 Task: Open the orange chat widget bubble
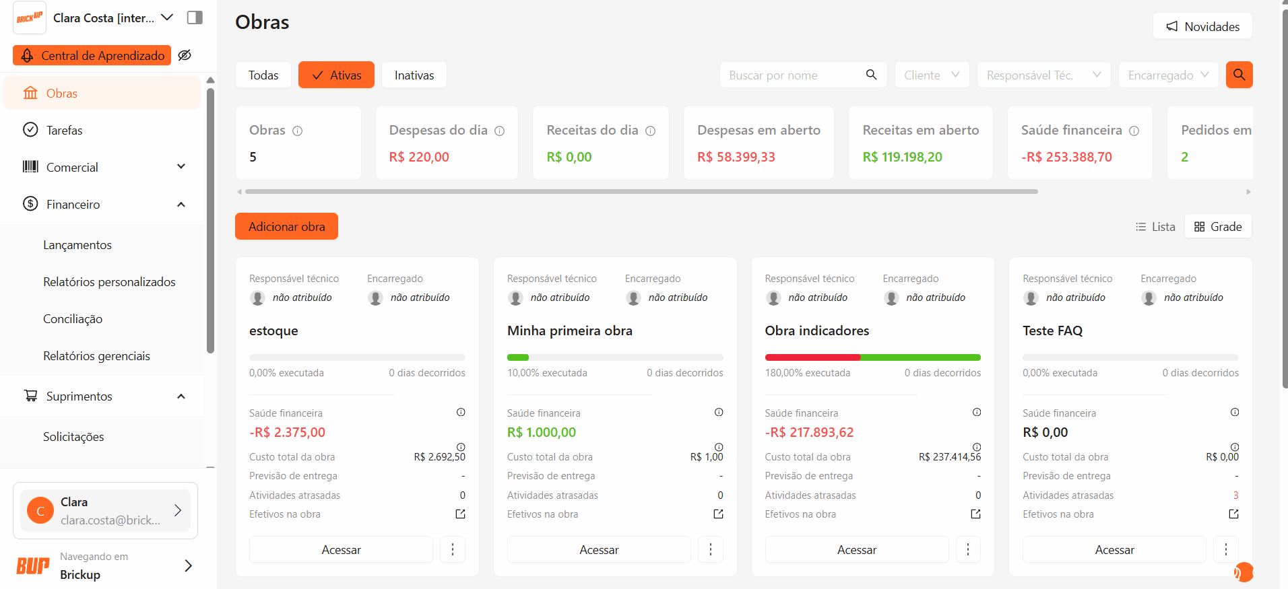click(x=1243, y=572)
